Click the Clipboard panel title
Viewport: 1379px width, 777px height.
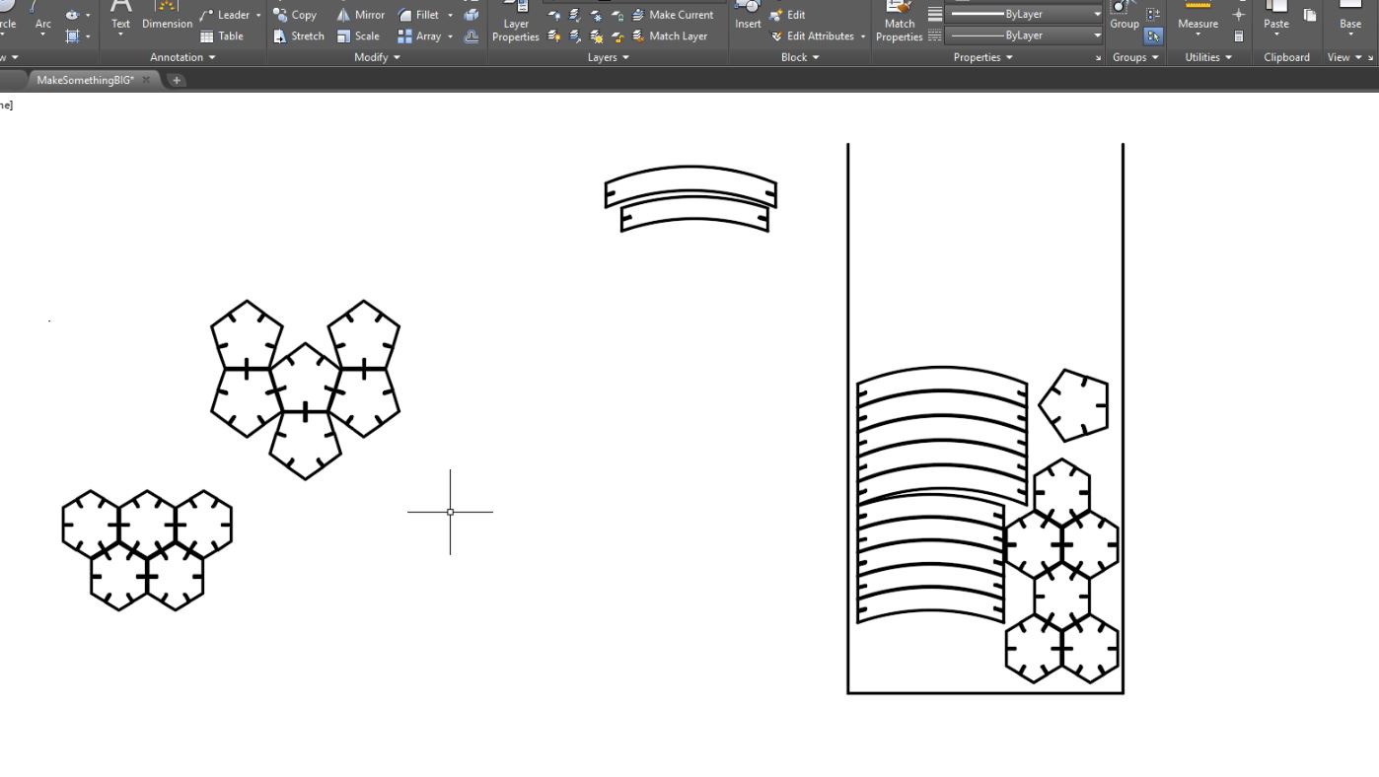click(1287, 57)
